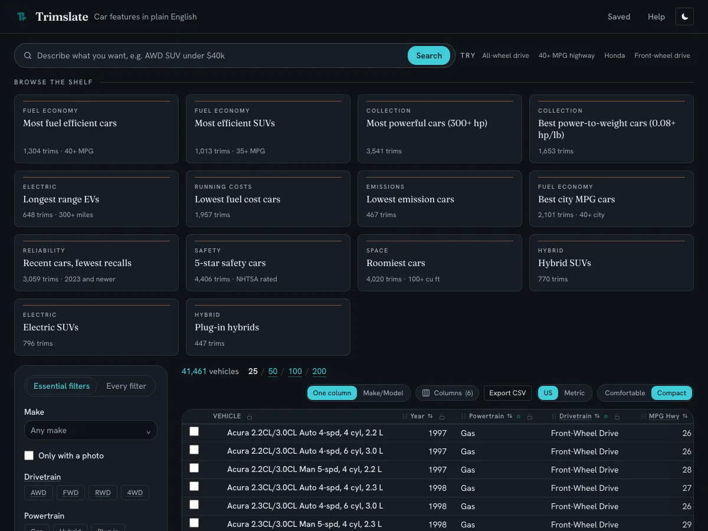
Task: Show 50 vehicles per page
Action: [x=273, y=371]
